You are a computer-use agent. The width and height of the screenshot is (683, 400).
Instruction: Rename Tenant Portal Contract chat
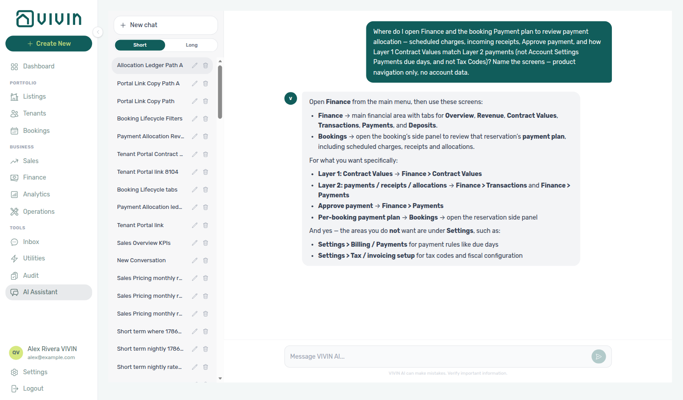194,154
